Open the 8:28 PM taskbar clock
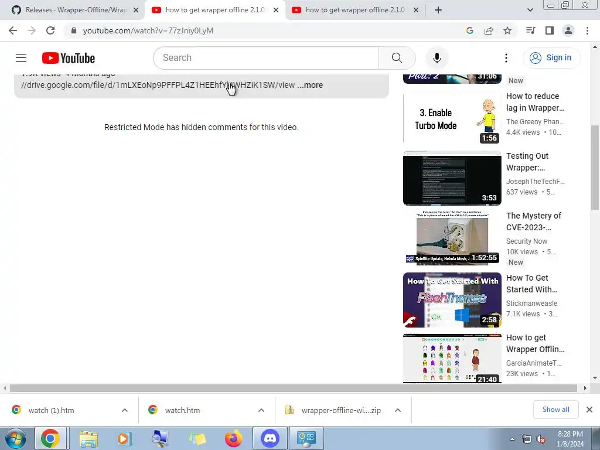This screenshot has width=600, height=450. pyautogui.click(x=570, y=439)
